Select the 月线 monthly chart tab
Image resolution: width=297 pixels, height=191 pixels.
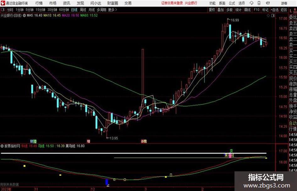92,10
